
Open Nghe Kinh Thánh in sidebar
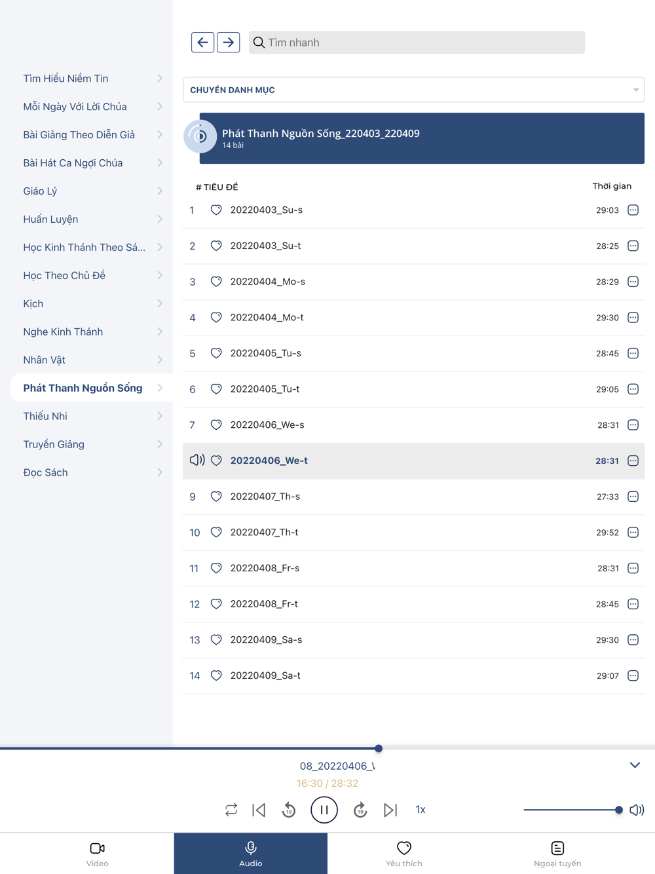pyautogui.click(x=92, y=332)
